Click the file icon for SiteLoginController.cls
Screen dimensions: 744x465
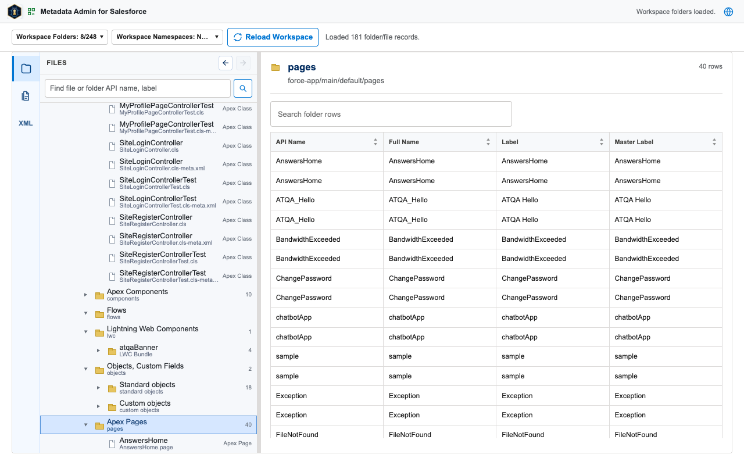113,146
